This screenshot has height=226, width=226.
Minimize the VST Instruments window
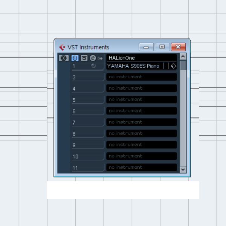coord(146,47)
